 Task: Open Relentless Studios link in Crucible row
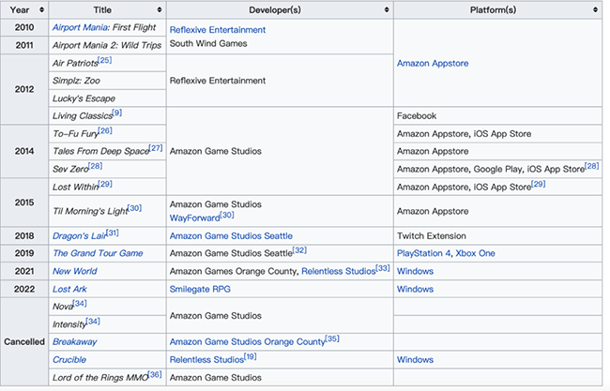(x=206, y=359)
